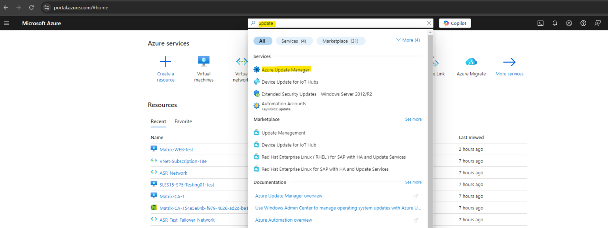Open Cloud Shell from the top bar
The height and width of the screenshot is (228, 608).
540,23
